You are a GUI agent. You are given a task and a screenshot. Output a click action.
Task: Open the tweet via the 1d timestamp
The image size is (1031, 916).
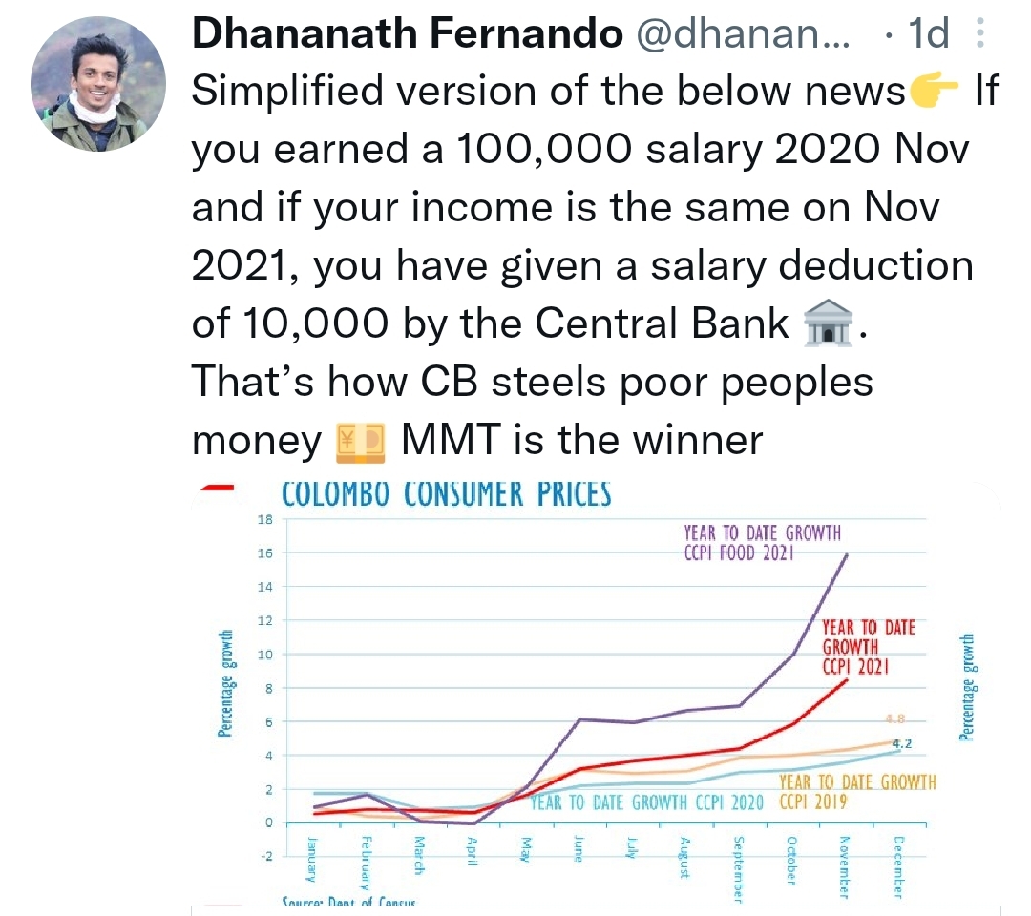pos(929,32)
